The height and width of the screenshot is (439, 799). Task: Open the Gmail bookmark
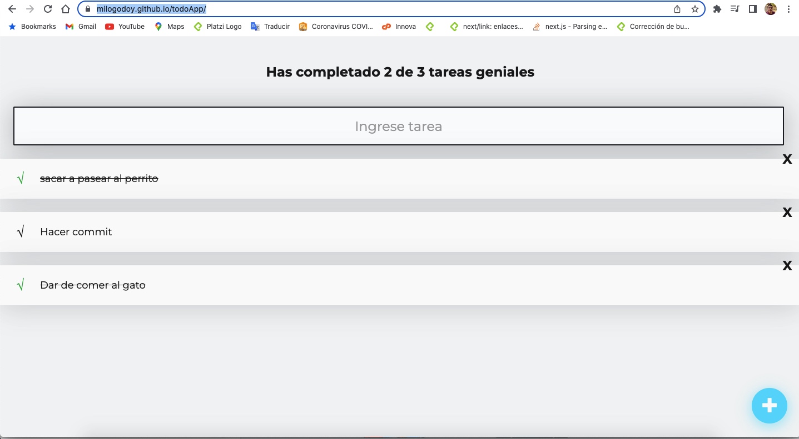80,26
